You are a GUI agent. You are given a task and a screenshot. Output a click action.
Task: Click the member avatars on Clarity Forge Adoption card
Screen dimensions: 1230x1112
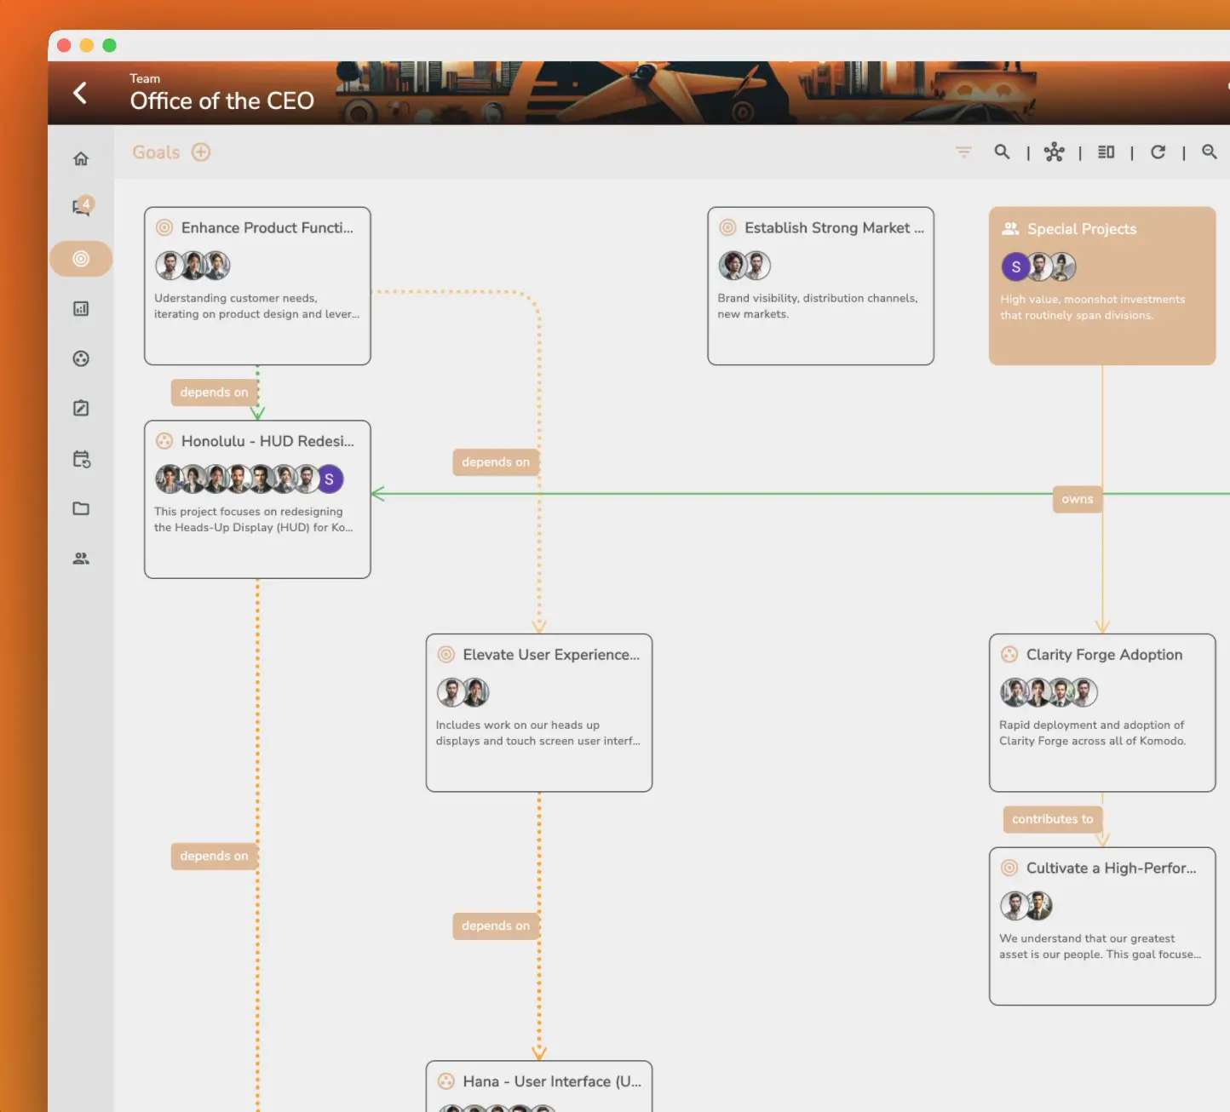click(x=1049, y=692)
